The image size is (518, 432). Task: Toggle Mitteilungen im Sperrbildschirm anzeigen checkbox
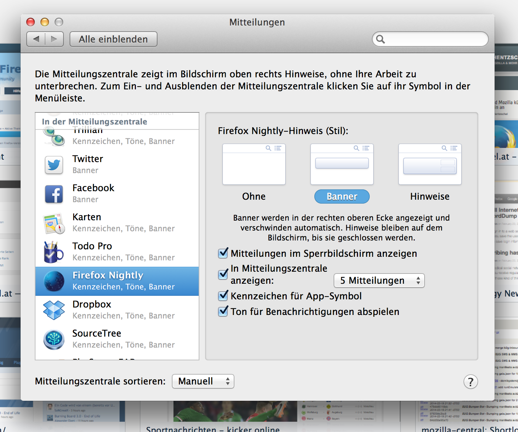pyautogui.click(x=223, y=253)
